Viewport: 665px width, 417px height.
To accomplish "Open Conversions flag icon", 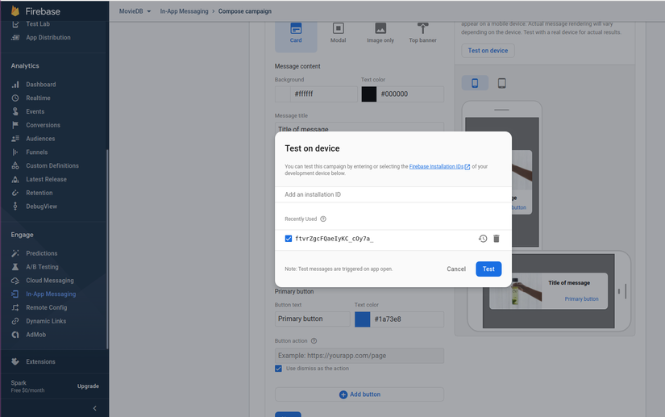I will click(x=15, y=125).
